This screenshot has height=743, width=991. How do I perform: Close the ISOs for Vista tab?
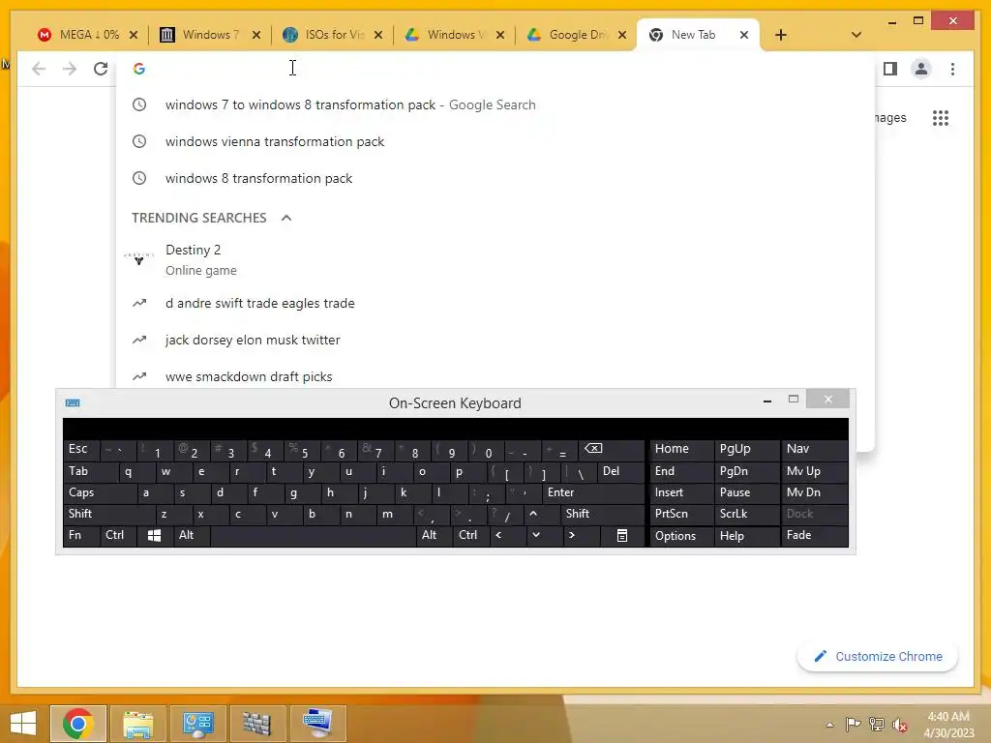pyautogui.click(x=378, y=35)
